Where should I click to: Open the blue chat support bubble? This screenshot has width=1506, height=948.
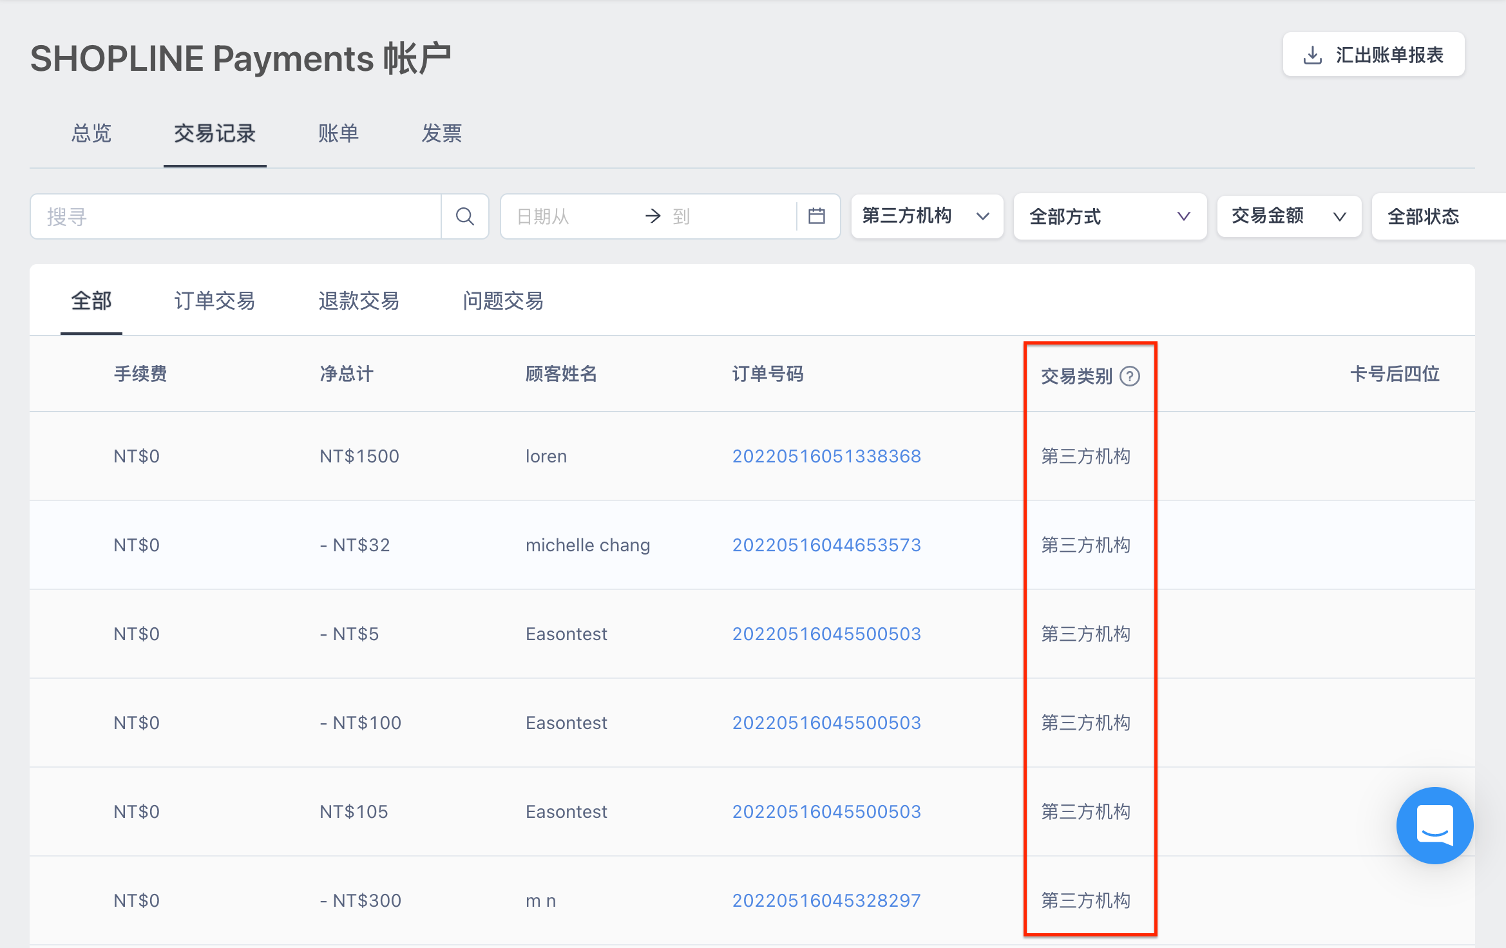[1435, 825]
